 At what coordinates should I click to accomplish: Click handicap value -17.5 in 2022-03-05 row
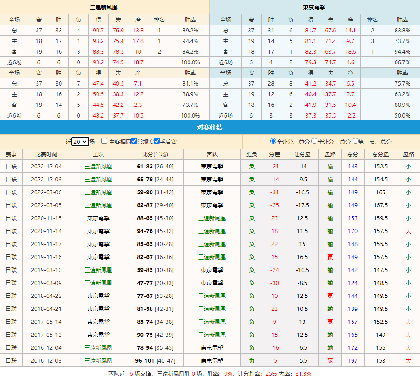(x=302, y=205)
